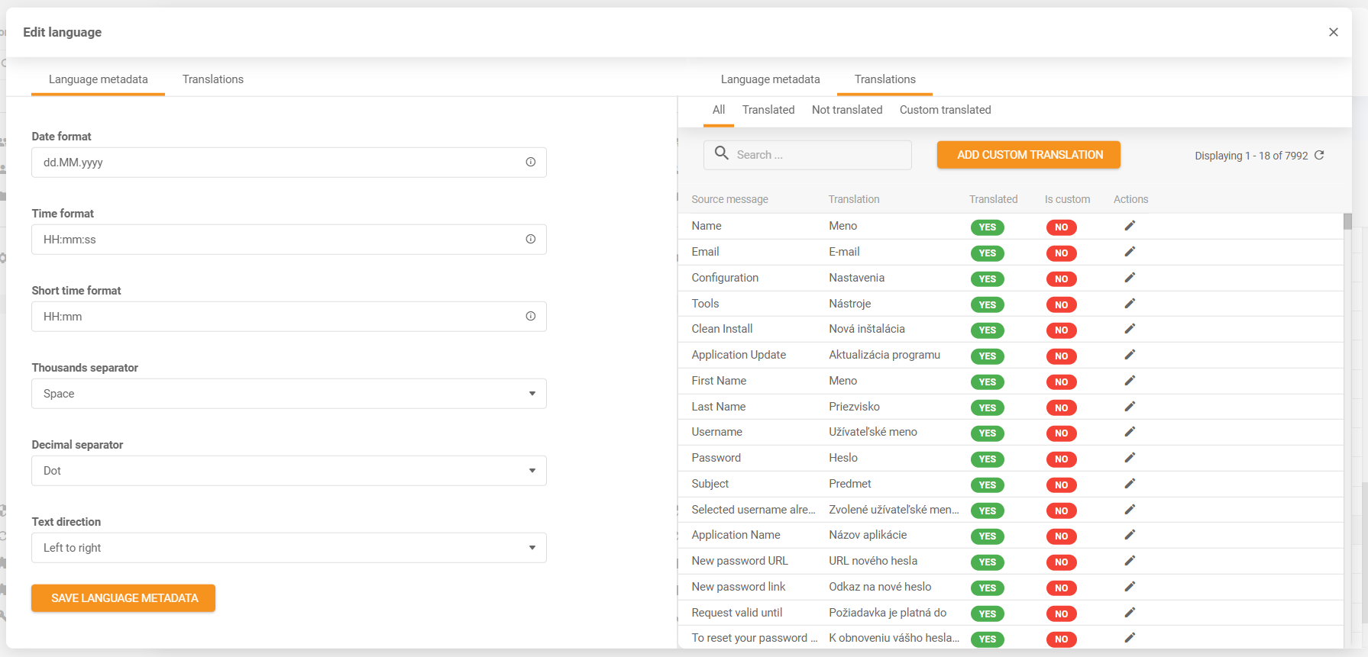Screen dimensions: 1368x657
Task: Click into the translations Search field
Action: pos(817,155)
